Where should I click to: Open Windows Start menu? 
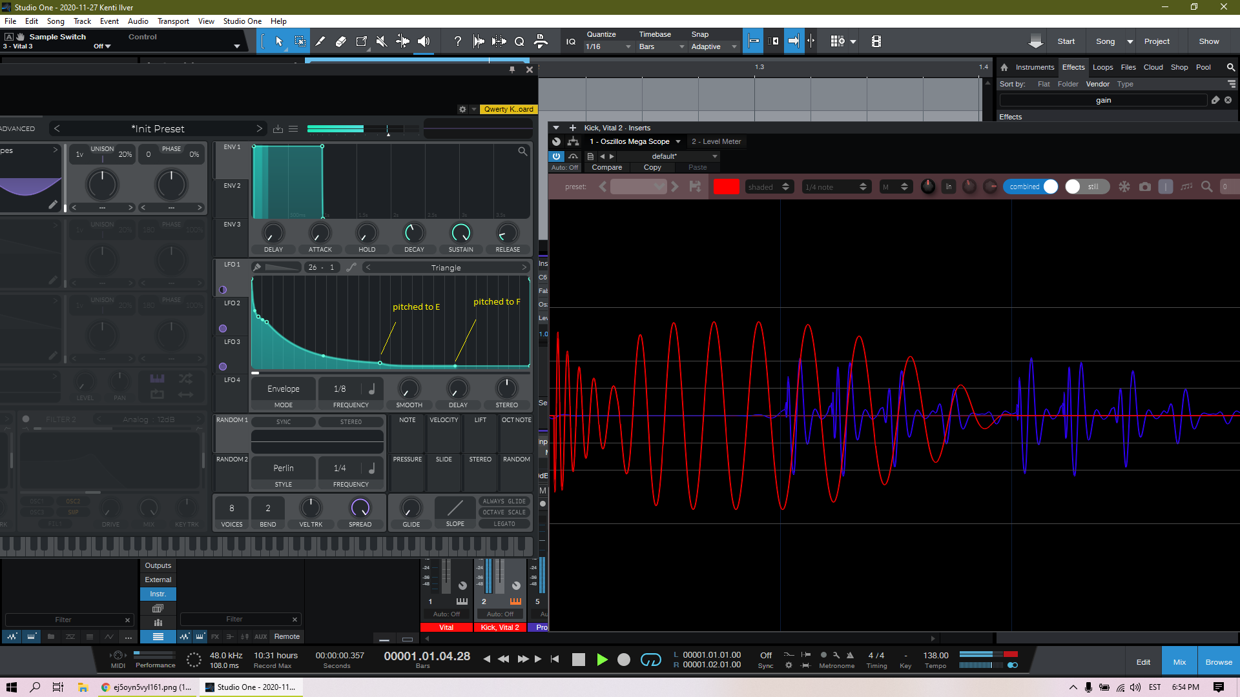point(12,687)
